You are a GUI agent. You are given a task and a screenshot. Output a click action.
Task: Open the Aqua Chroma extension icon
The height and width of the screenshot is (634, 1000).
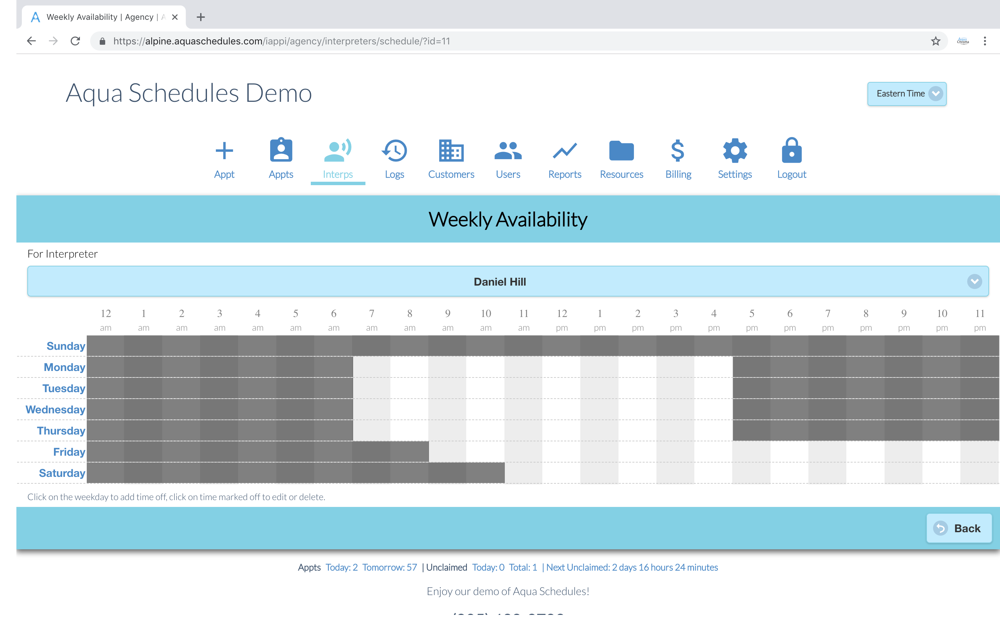pyautogui.click(x=963, y=41)
